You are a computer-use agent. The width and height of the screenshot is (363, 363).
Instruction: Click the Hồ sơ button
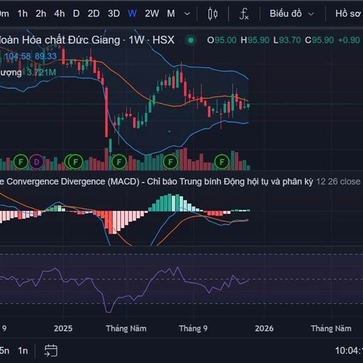click(348, 13)
